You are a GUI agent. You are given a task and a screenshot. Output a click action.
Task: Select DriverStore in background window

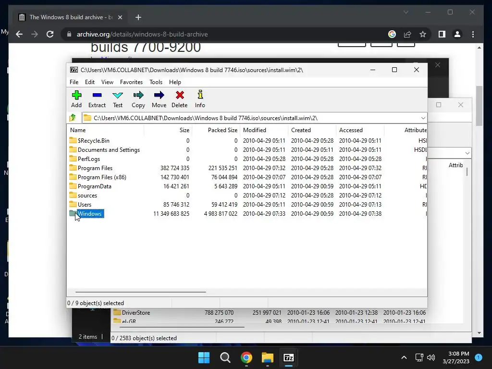click(136, 312)
